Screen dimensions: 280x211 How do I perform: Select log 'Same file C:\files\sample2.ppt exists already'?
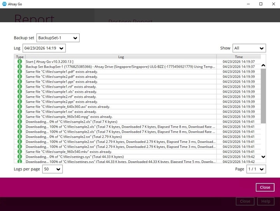[x=137, y=102]
